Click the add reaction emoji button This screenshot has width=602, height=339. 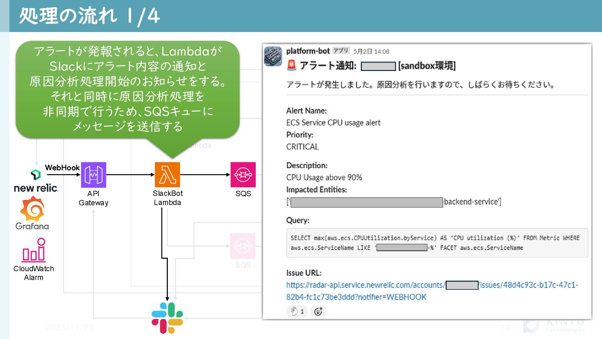click(x=318, y=311)
